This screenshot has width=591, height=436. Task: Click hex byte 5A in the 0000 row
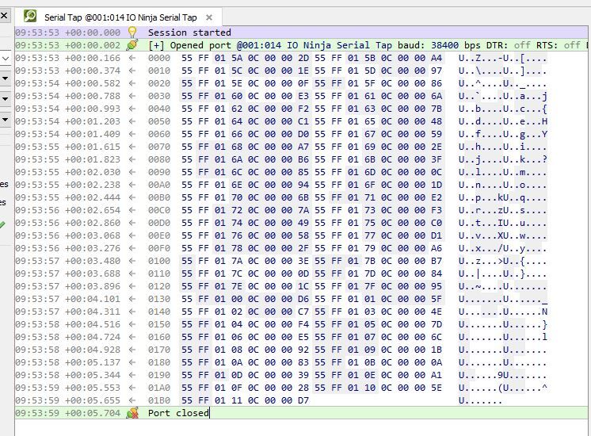coord(237,58)
